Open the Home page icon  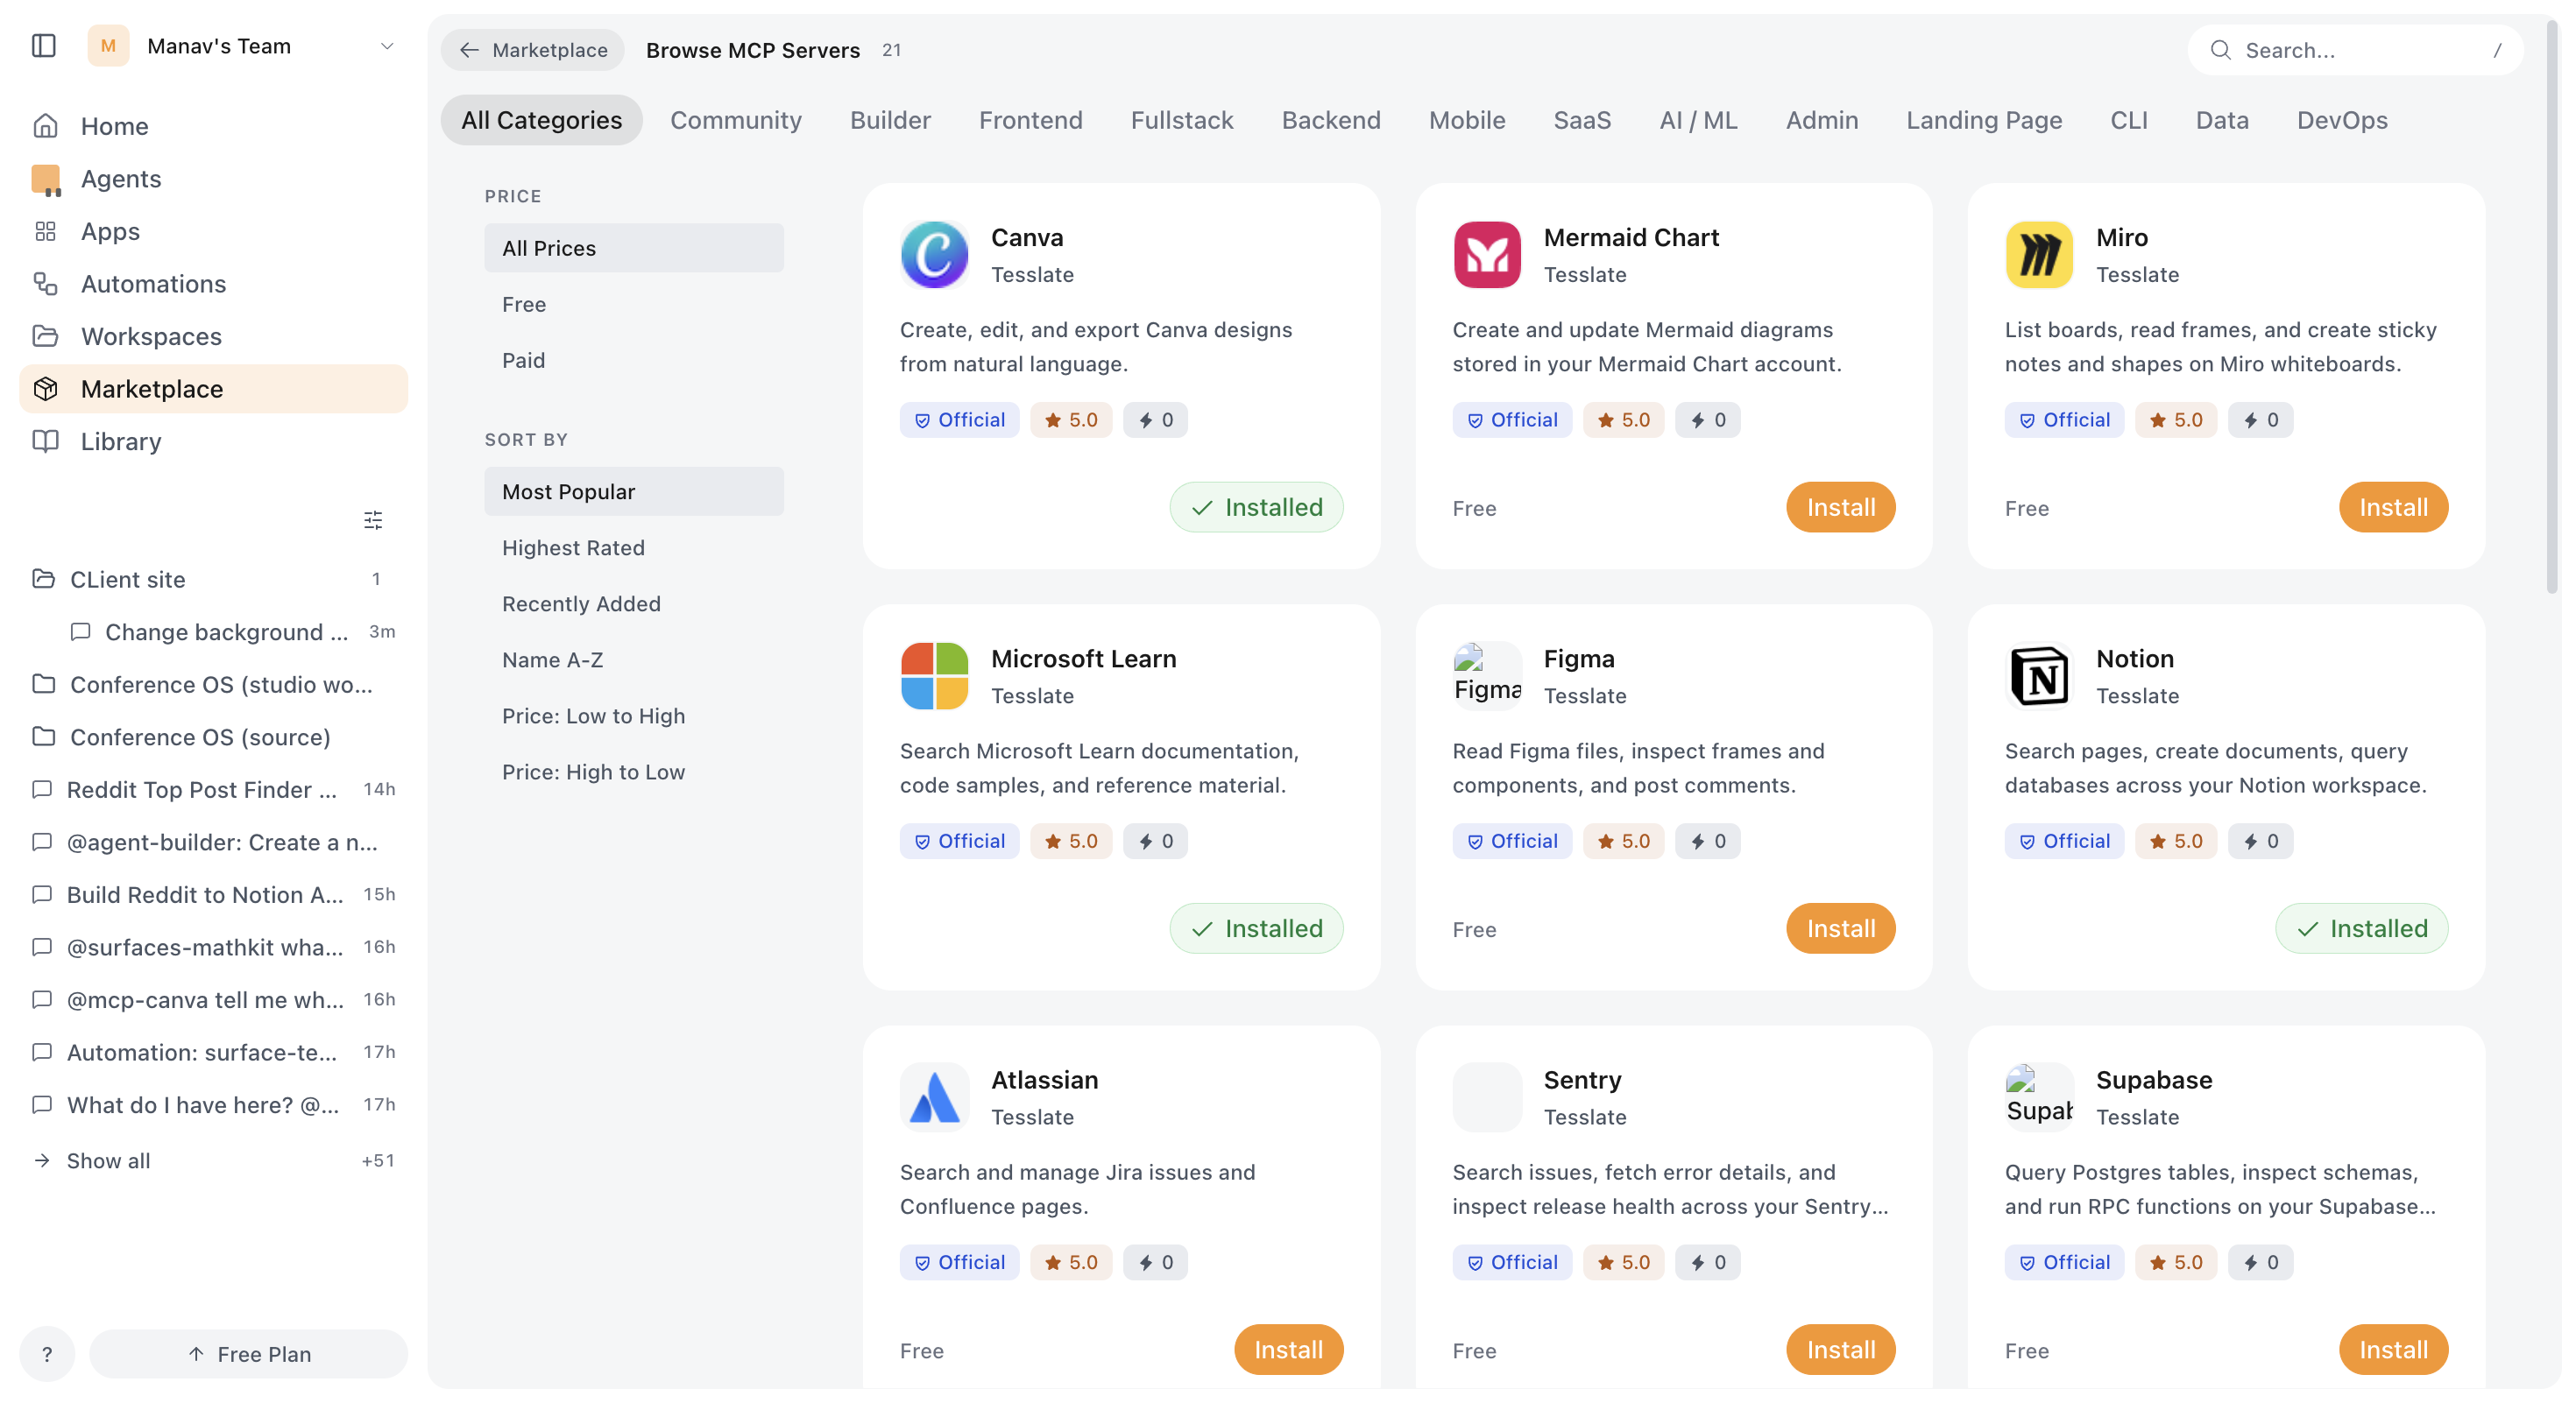point(45,126)
